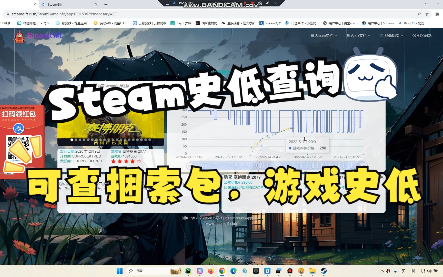The height and width of the screenshot is (277, 443).
Task: Click the SteamGift robot logo
Action: (x=19, y=36)
